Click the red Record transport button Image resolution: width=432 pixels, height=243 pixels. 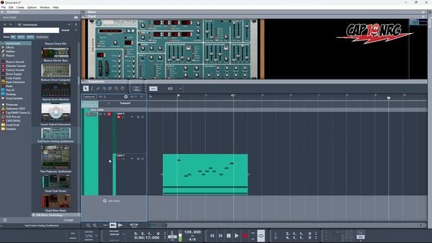pos(244,236)
